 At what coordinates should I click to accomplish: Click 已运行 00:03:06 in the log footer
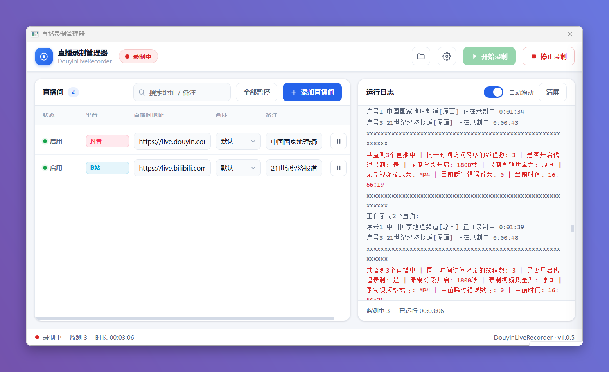point(422,311)
